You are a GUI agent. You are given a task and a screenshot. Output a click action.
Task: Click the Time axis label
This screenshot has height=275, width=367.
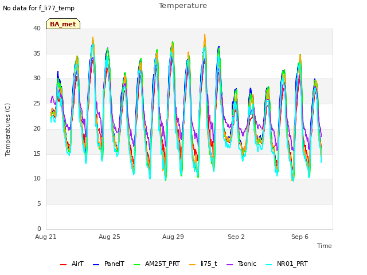(x=325, y=246)
